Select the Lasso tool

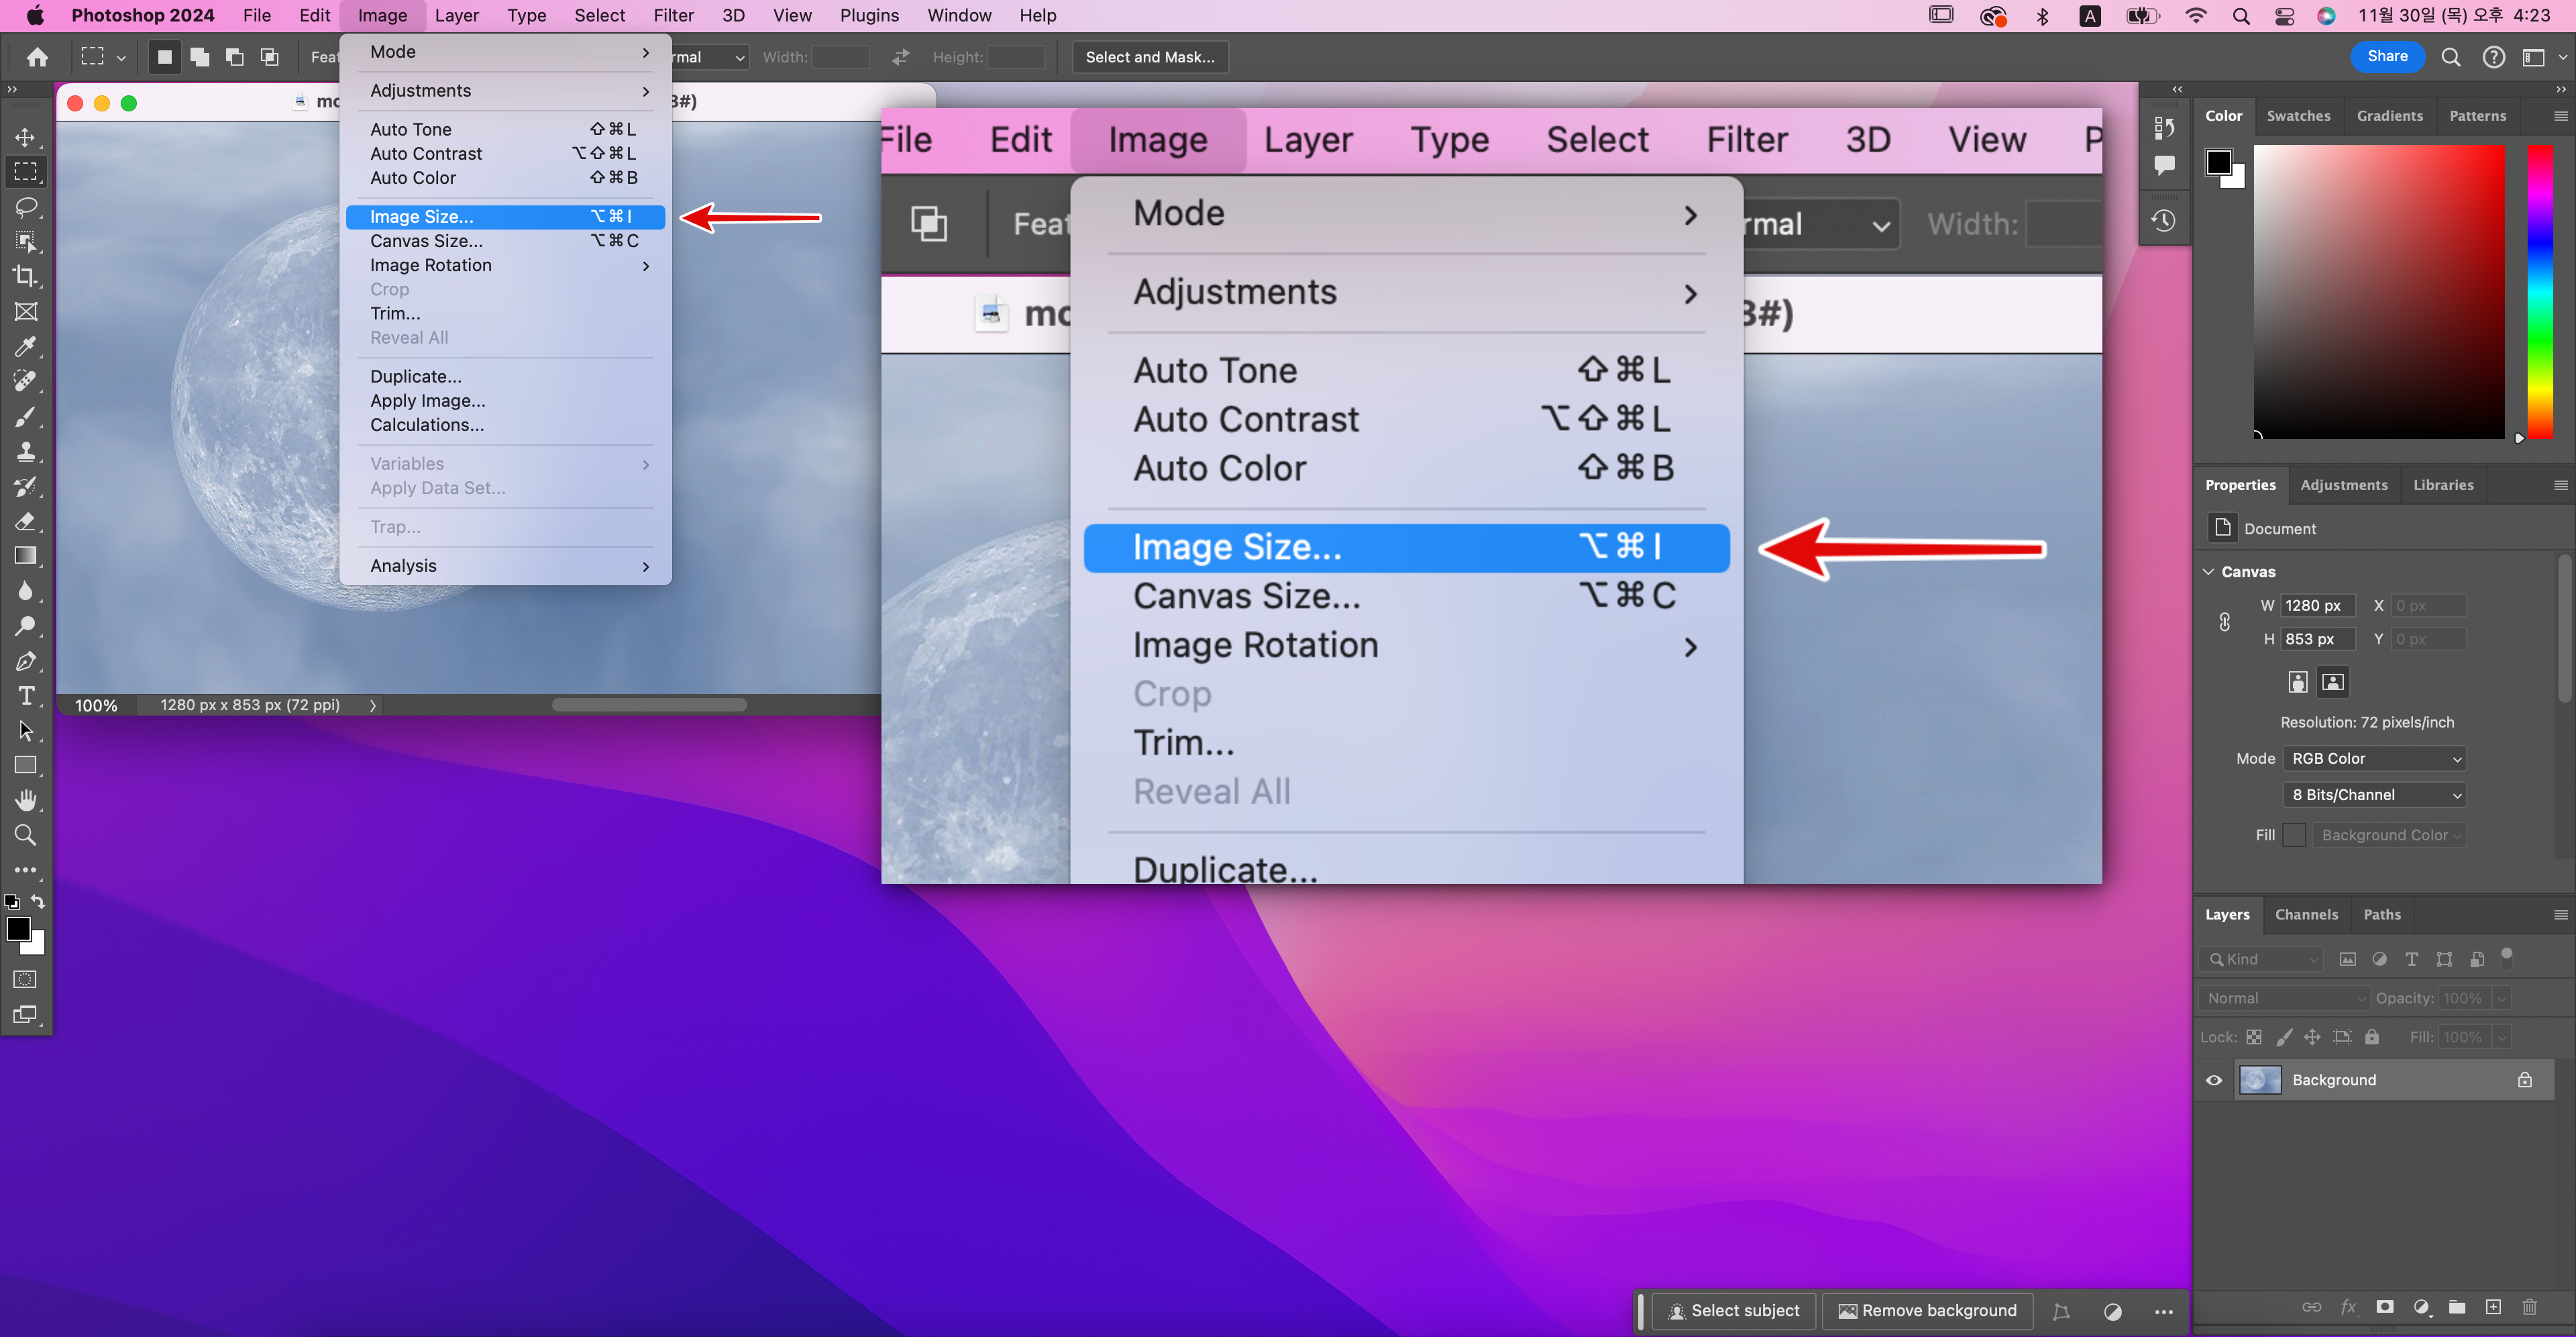point(25,207)
